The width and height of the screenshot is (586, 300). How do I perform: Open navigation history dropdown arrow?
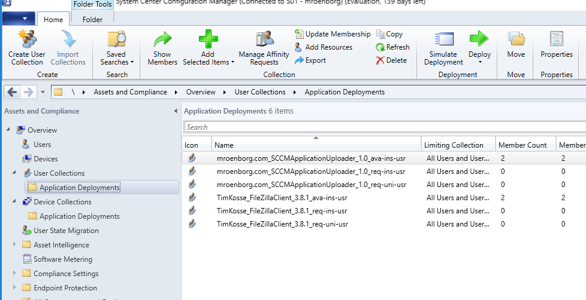coord(43,92)
